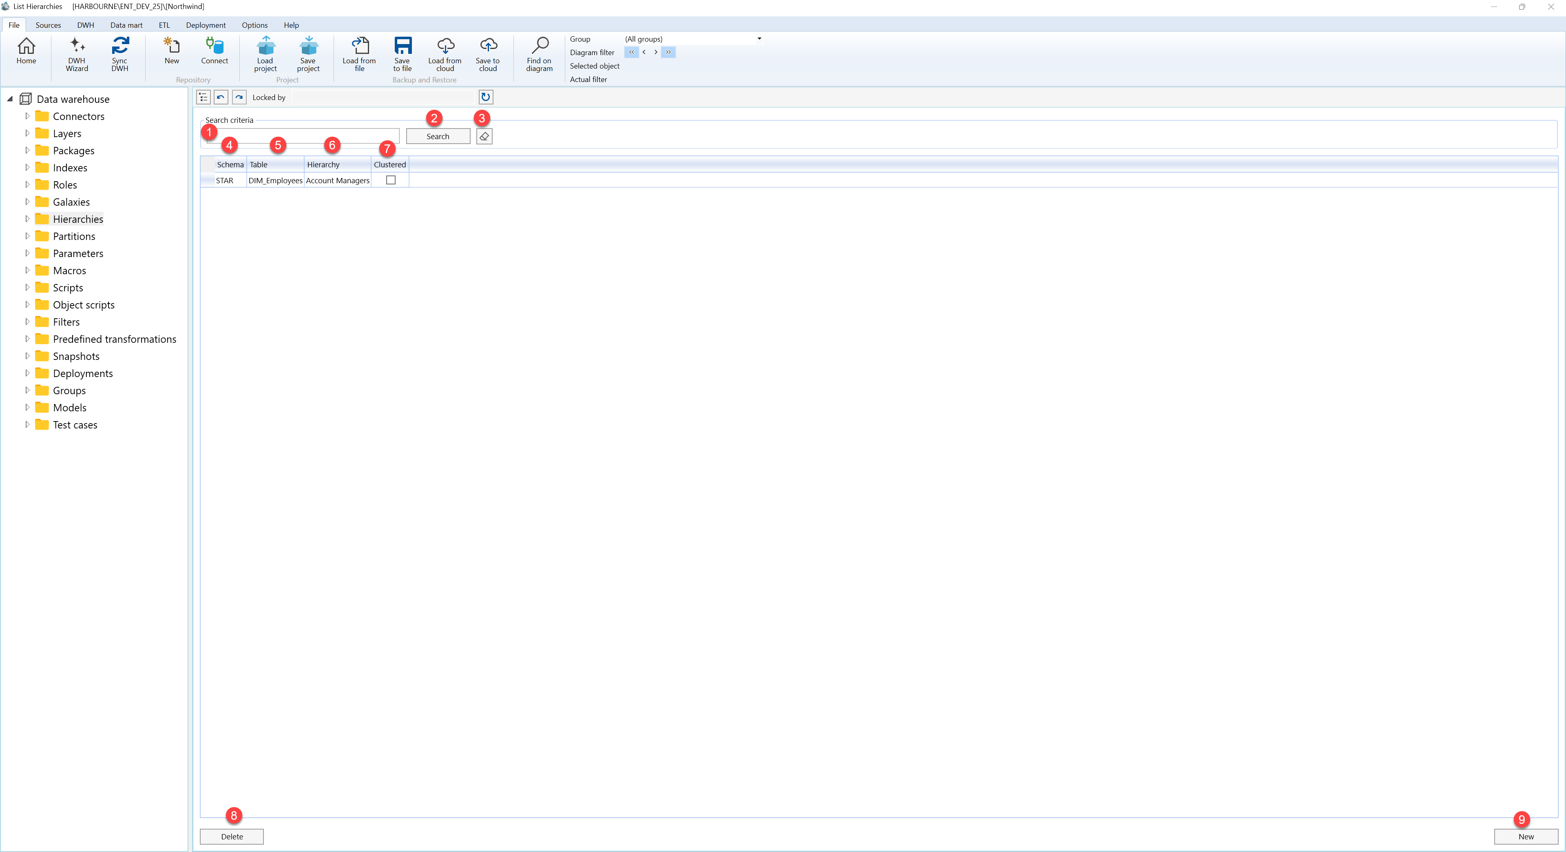Select the Parameters folder

(78, 253)
